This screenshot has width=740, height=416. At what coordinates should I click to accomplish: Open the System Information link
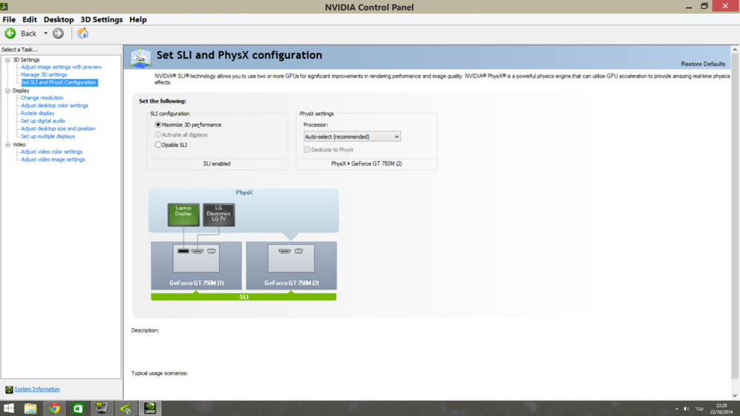37,389
